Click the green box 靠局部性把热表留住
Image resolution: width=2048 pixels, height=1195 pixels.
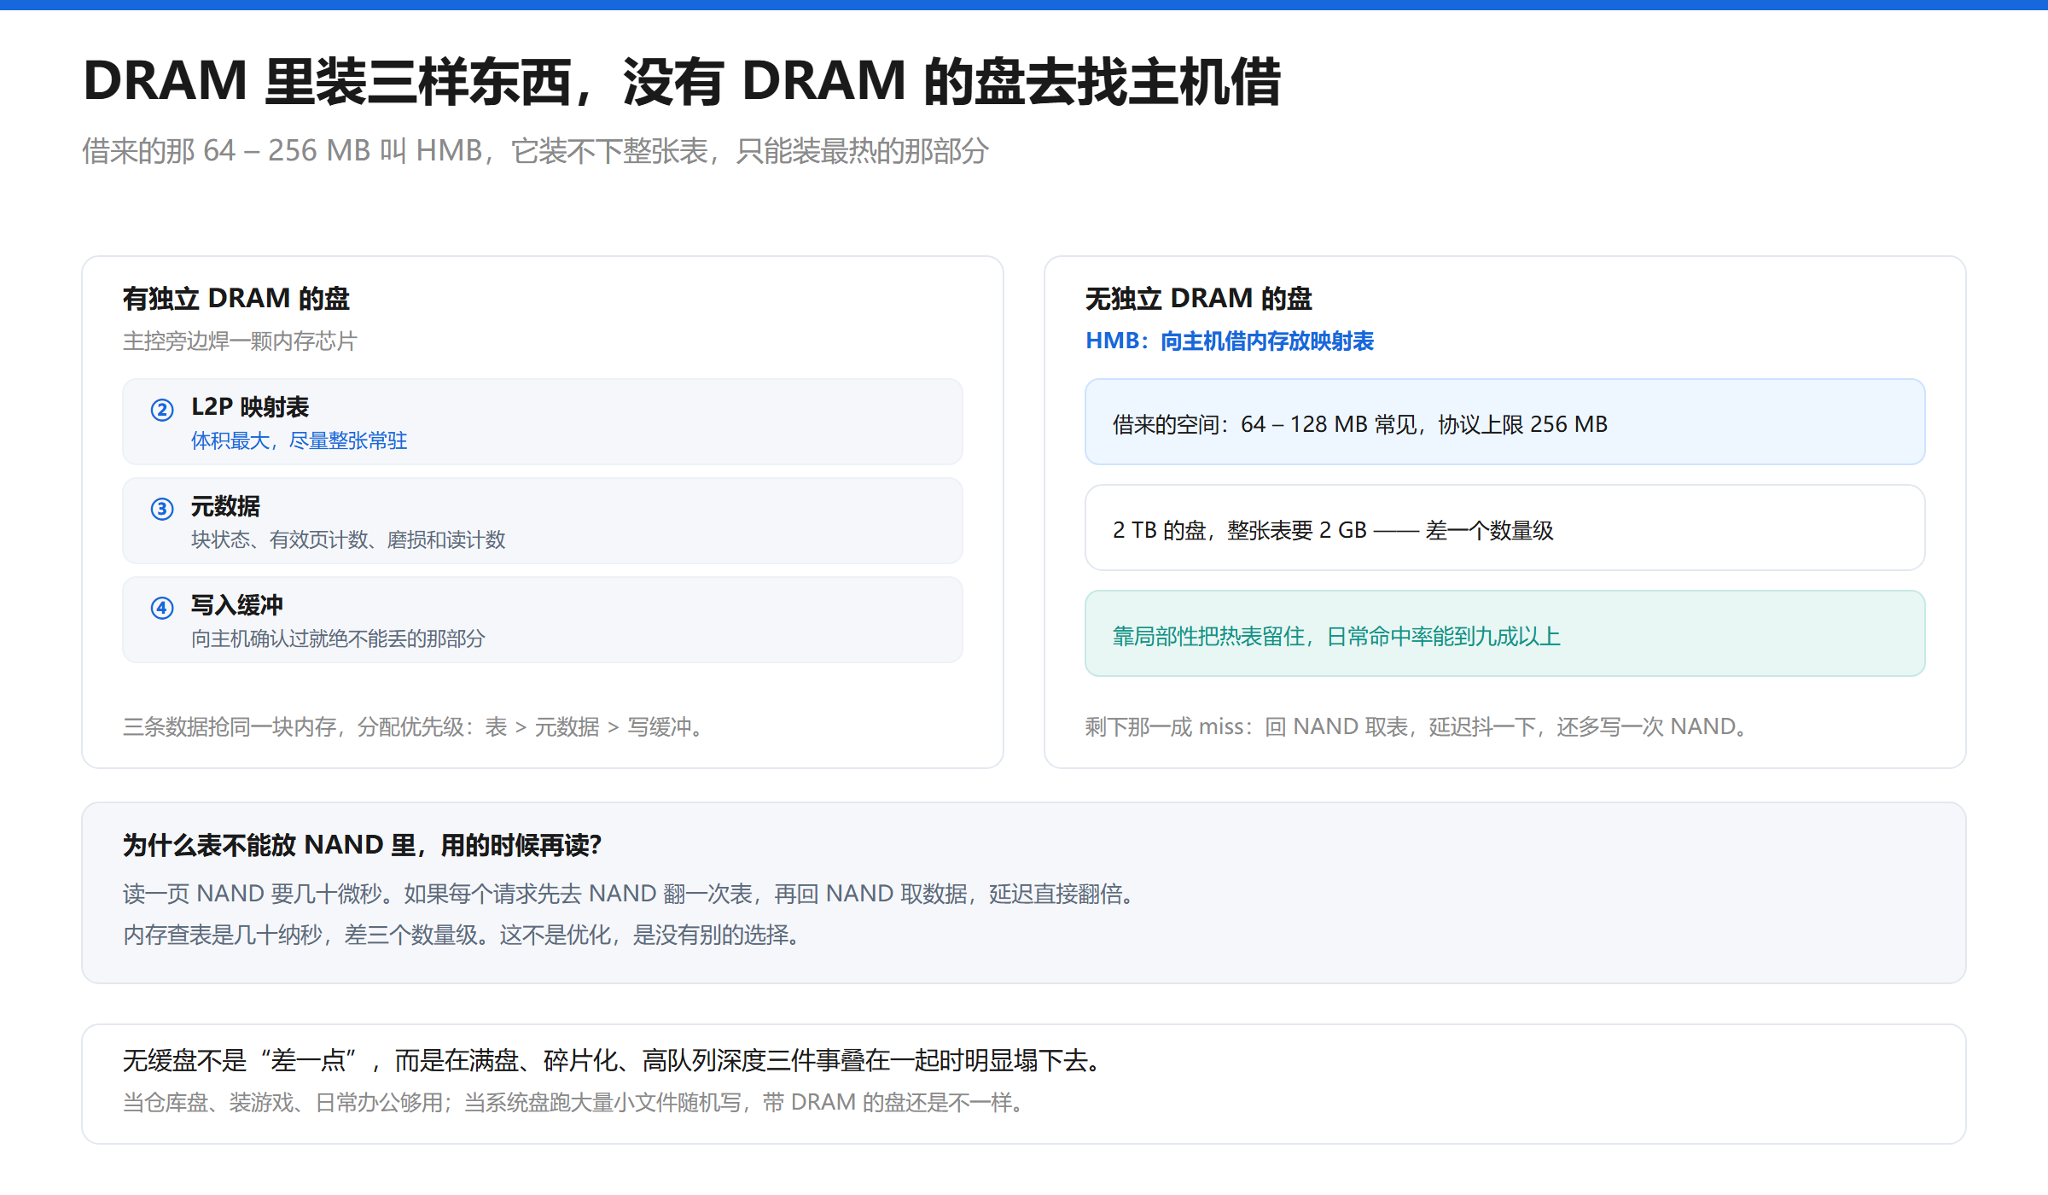(1505, 633)
